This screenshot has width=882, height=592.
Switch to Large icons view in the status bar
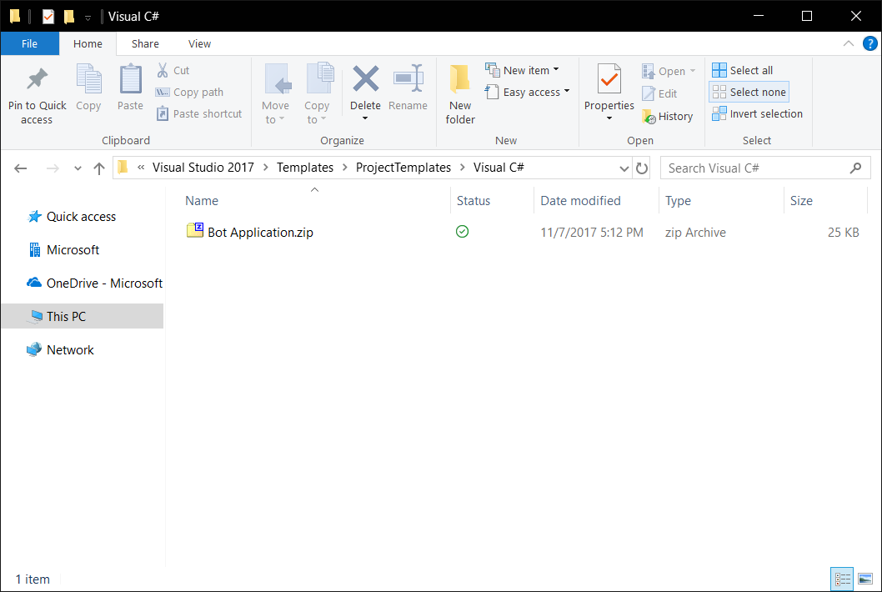[x=865, y=579]
